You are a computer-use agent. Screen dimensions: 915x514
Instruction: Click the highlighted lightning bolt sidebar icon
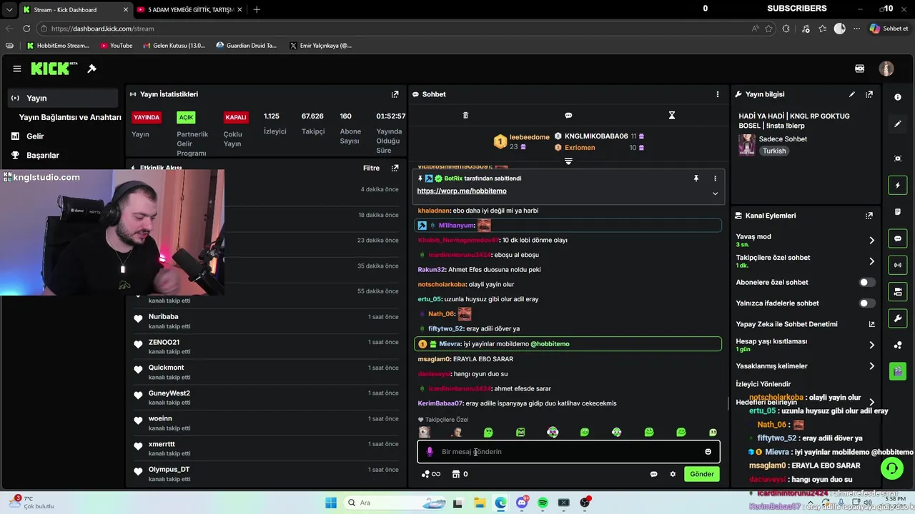pyautogui.click(x=898, y=185)
